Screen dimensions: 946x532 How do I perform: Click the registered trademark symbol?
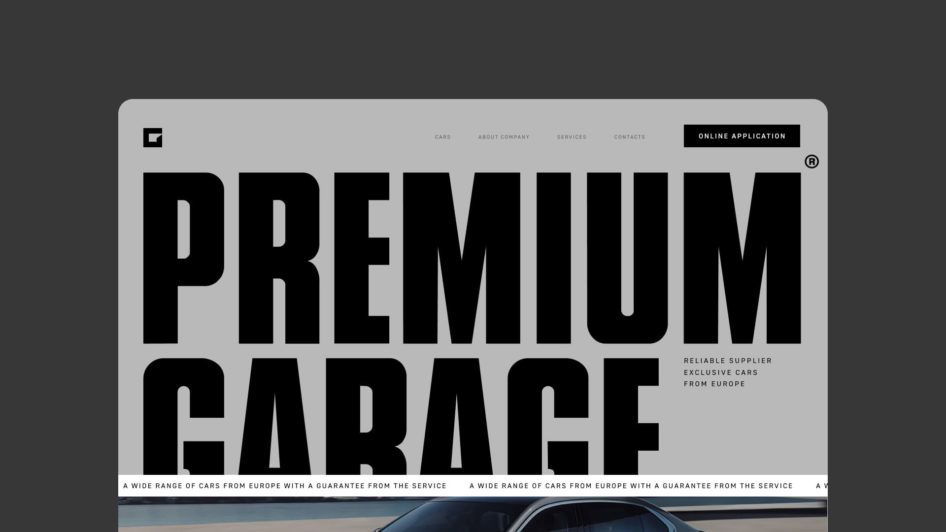[811, 162]
